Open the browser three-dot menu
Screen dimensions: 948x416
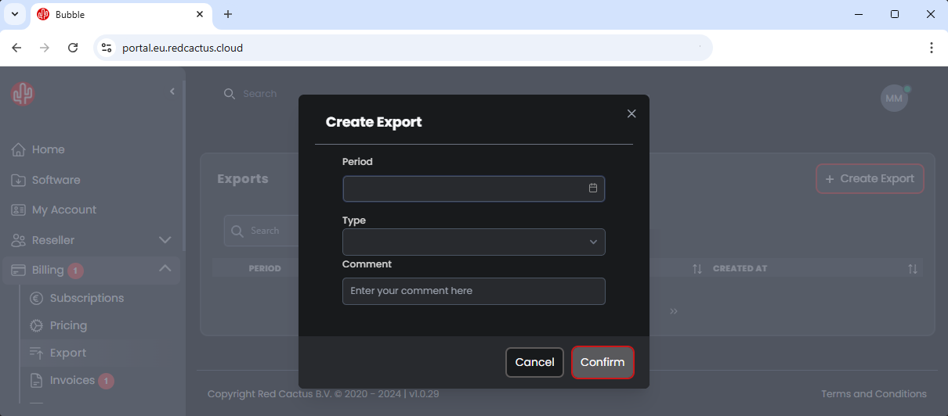931,48
